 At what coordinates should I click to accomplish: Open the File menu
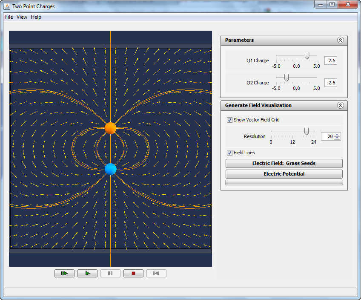(9, 17)
